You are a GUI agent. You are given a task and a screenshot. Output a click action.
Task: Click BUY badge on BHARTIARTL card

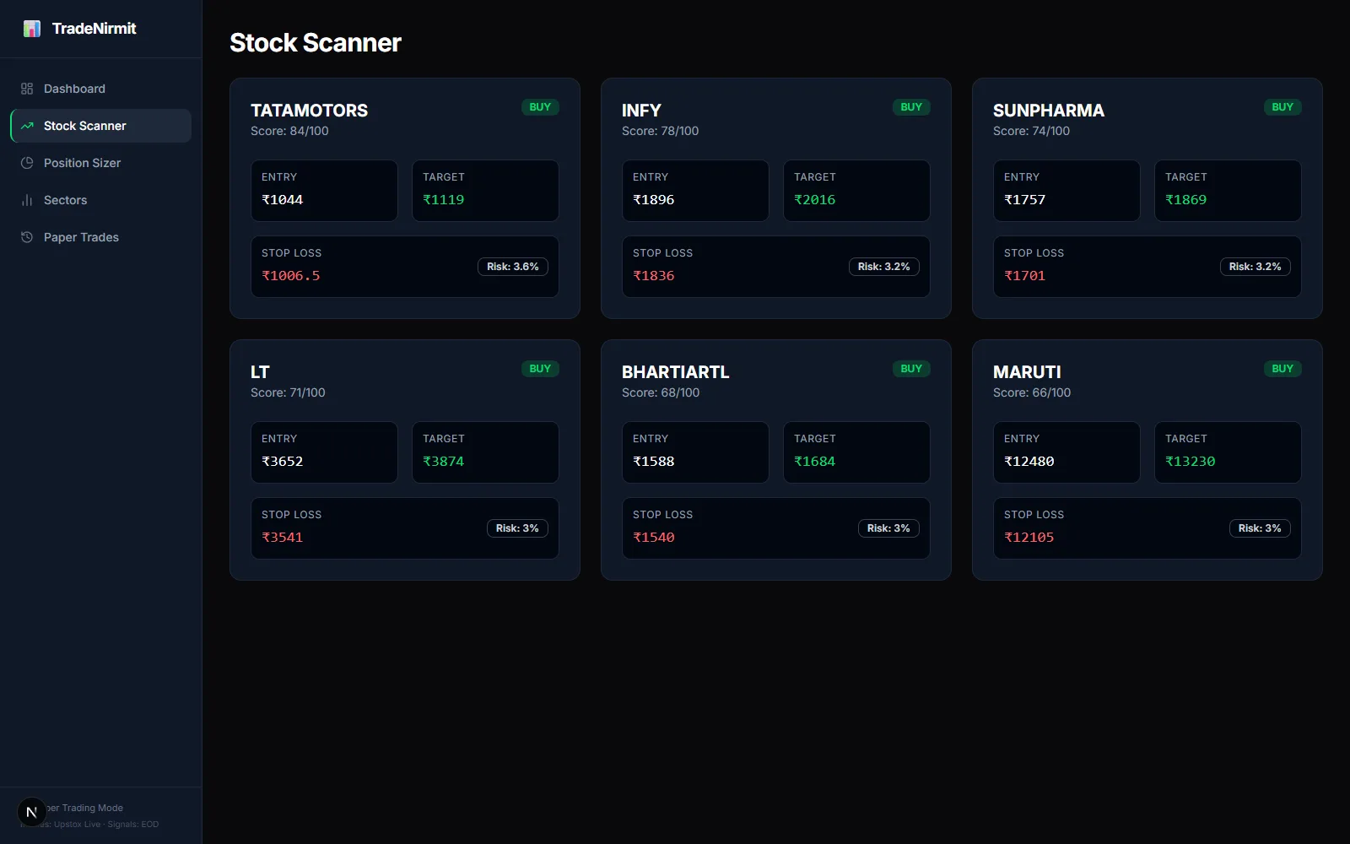pyautogui.click(x=911, y=369)
